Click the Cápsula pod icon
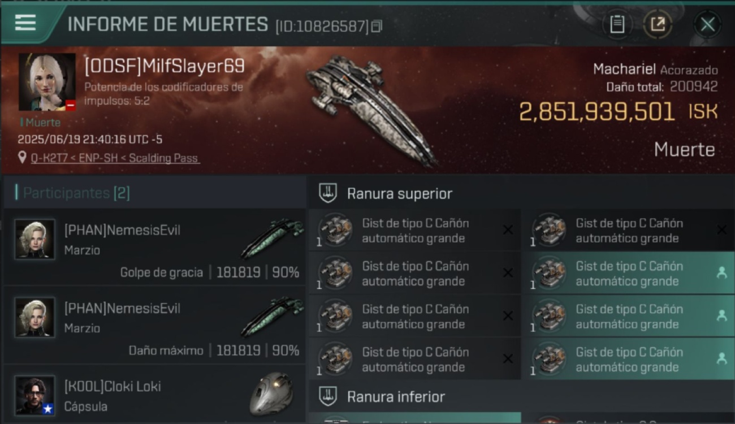Viewport: 735px width, 424px height. click(271, 393)
